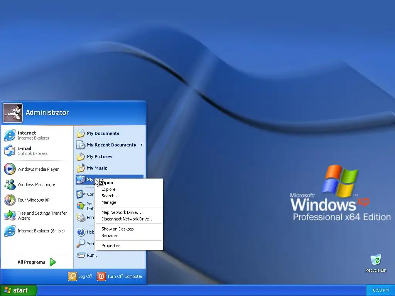The height and width of the screenshot is (296, 395).
Task: Click the Tour Windows XP label
Action: click(x=34, y=200)
